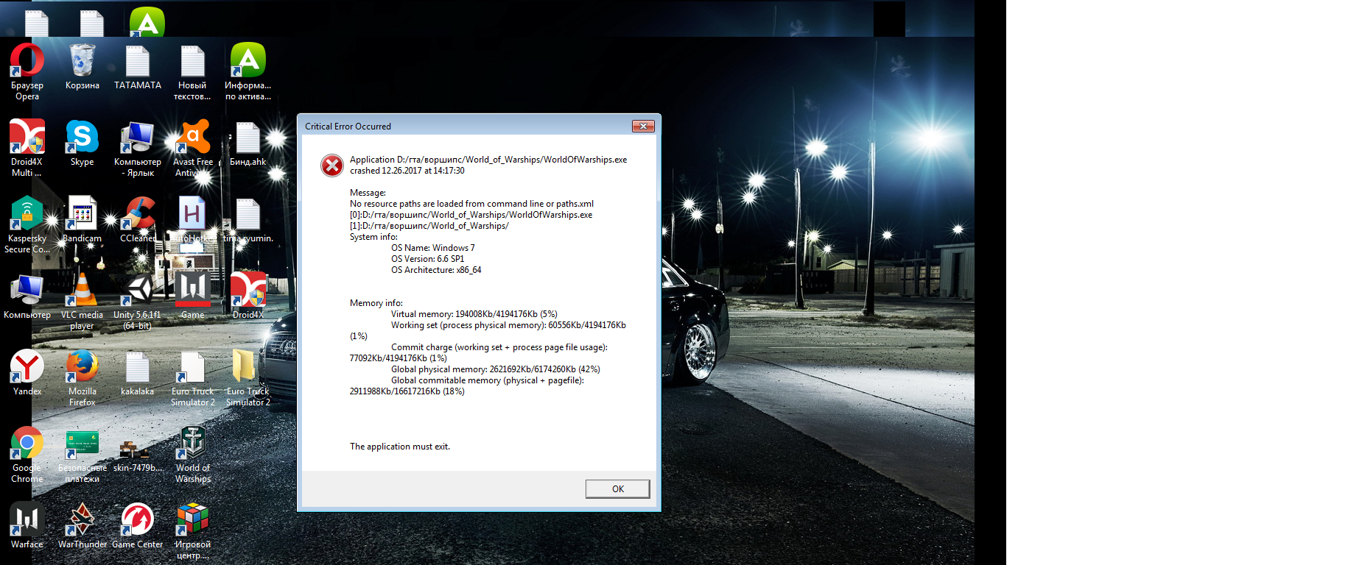The width and height of the screenshot is (1348, 565).
Task: Launch WarThunder desktop shortcut
Action: (x=82, y=519)
